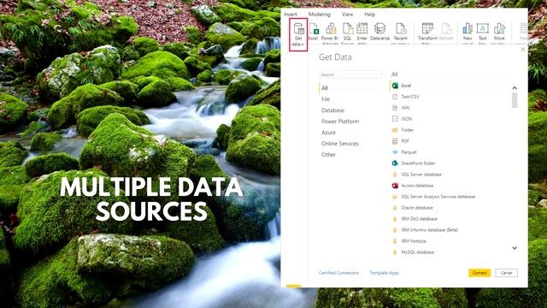547x308 pixels.
Task: Select the Folder connector icon
Action: coord(395,130)
